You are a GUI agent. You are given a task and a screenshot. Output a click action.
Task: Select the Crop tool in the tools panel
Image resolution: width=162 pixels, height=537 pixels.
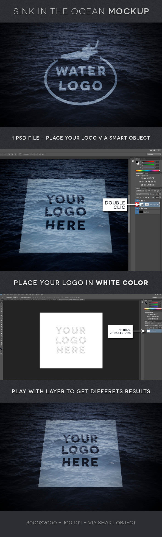click(1, 311)
